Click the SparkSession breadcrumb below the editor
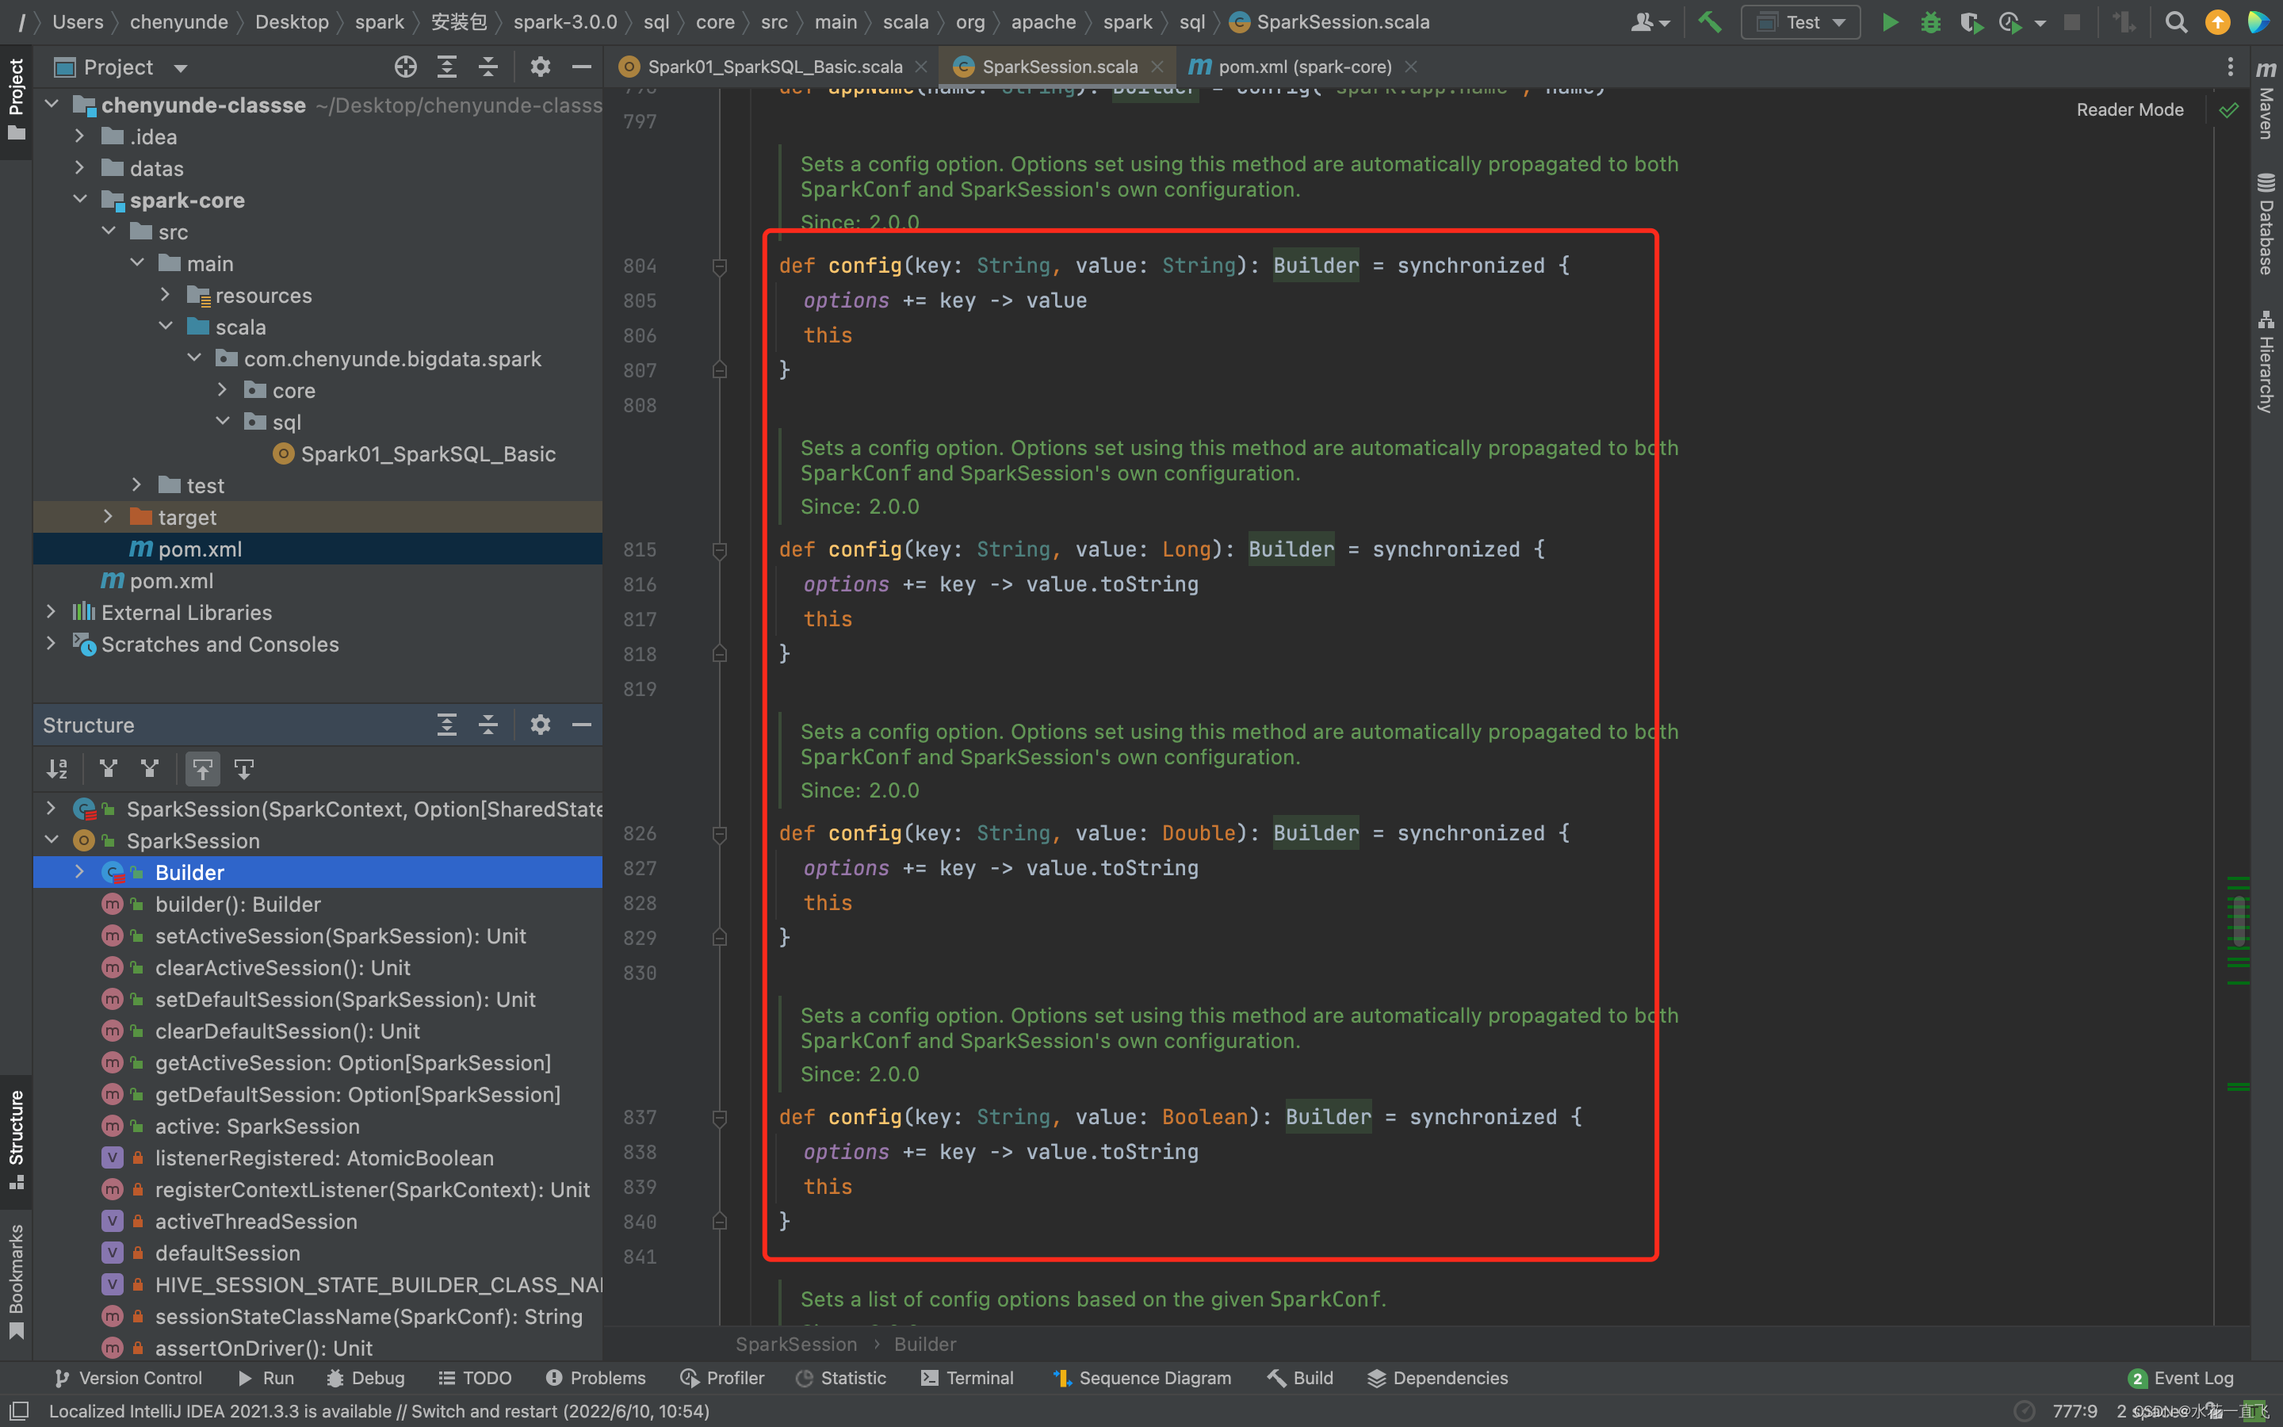Viewport: 2283px width, 1427px height. [x=796, y=1344]
